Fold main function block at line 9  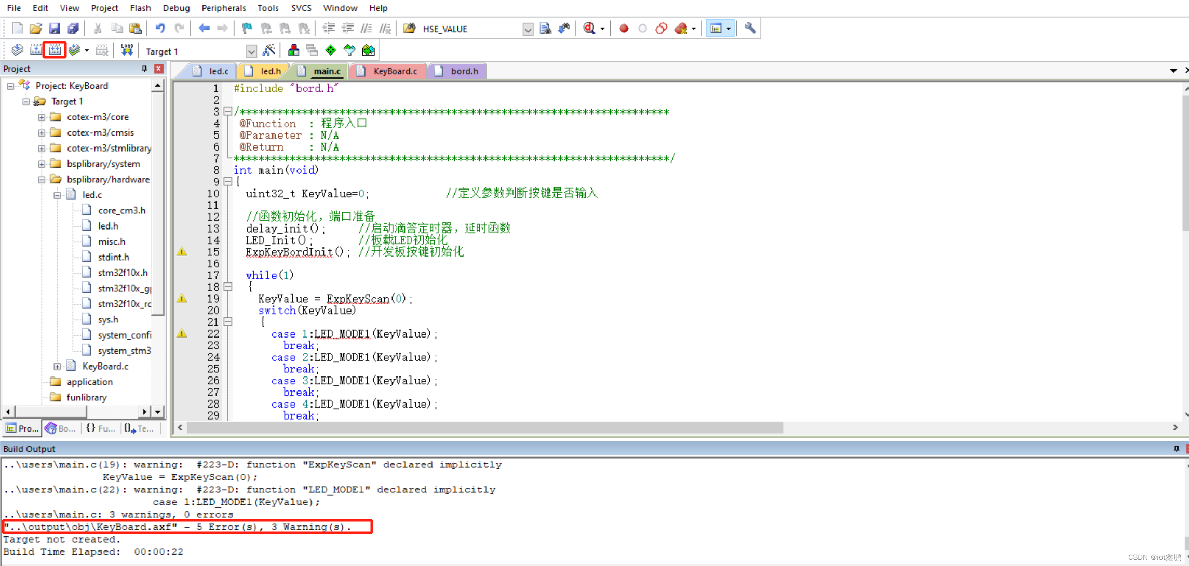click(227, 182)
